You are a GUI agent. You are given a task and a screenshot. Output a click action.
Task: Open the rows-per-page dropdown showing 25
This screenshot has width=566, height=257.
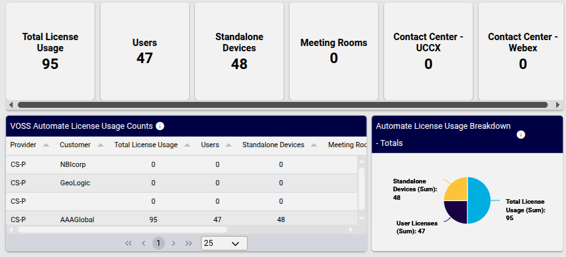(x=224, y=243)
